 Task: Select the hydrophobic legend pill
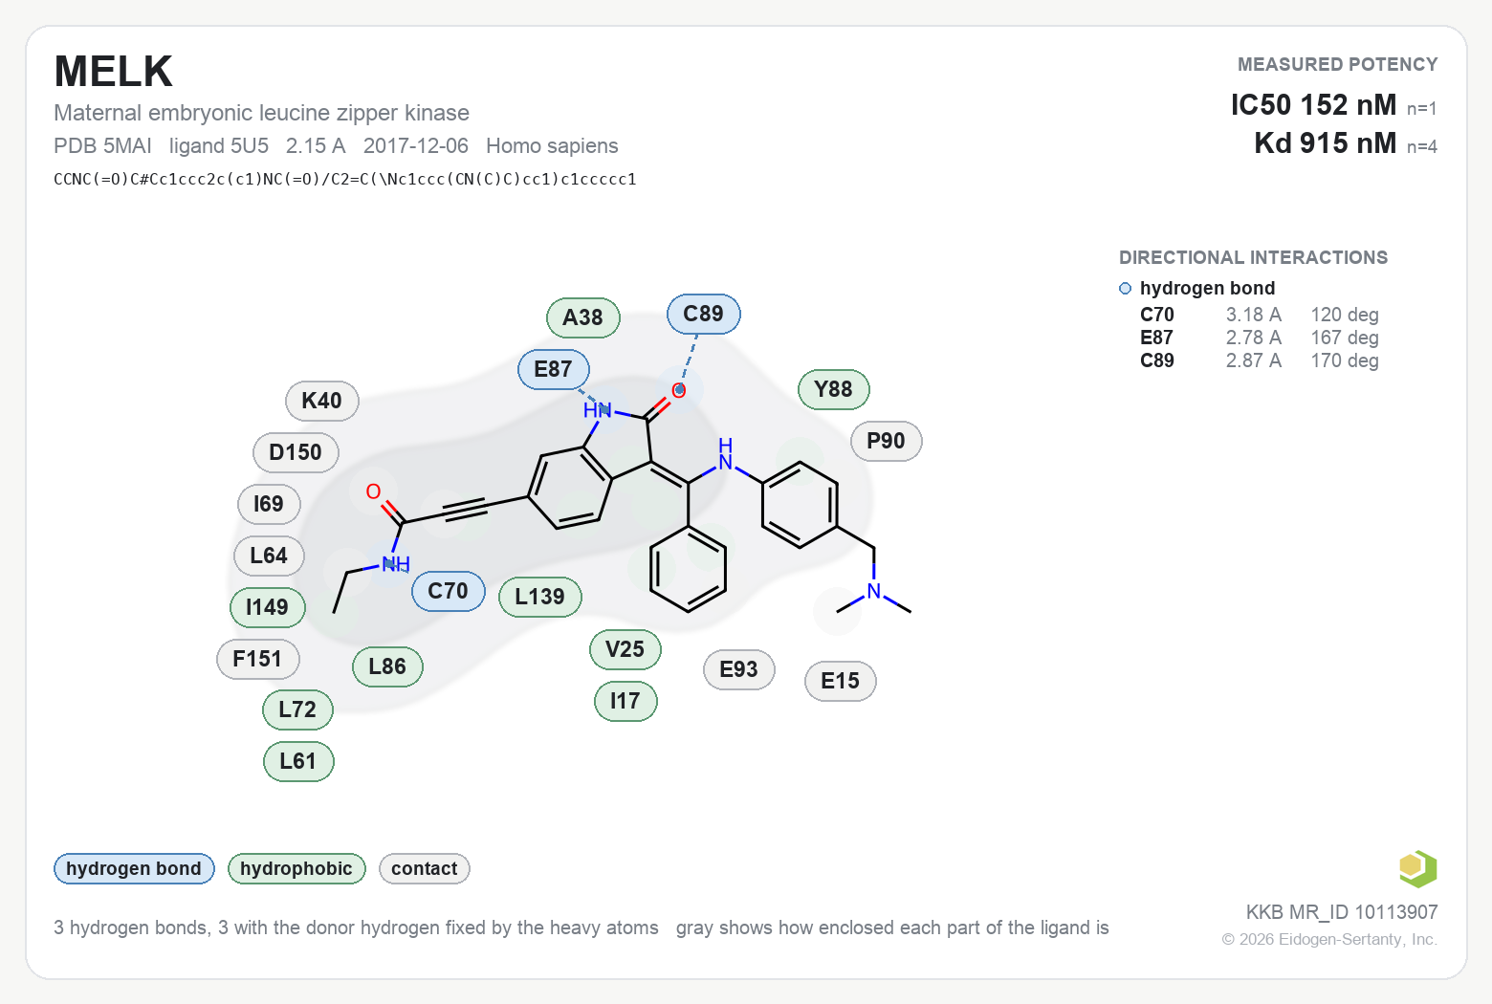point(296,868)
